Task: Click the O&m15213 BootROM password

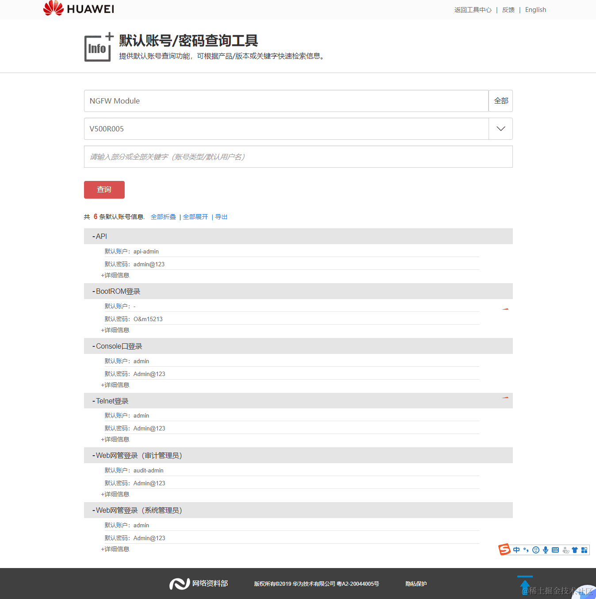Action: tap(148, 319)
